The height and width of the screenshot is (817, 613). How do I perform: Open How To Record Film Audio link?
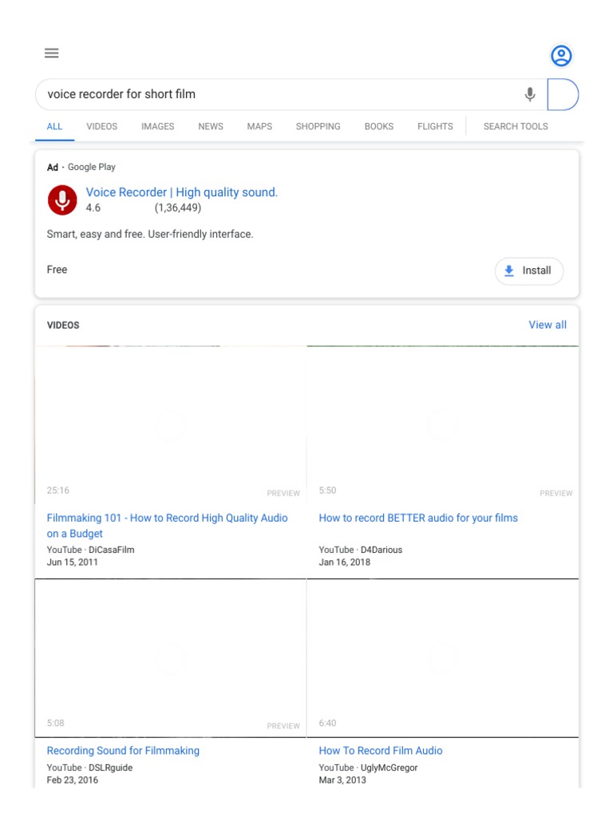(381, 751)
